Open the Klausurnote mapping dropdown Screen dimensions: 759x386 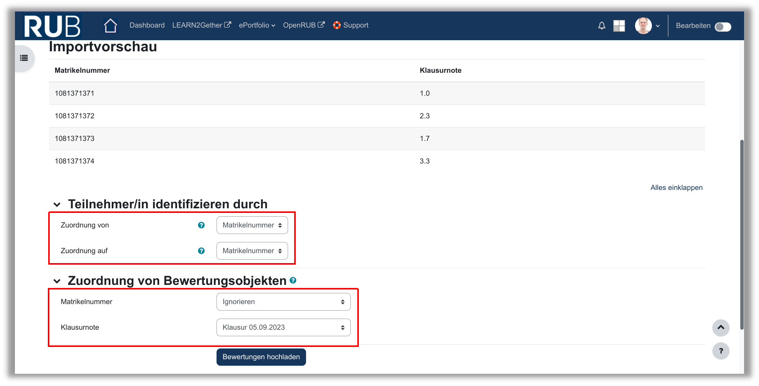[283, 327]
